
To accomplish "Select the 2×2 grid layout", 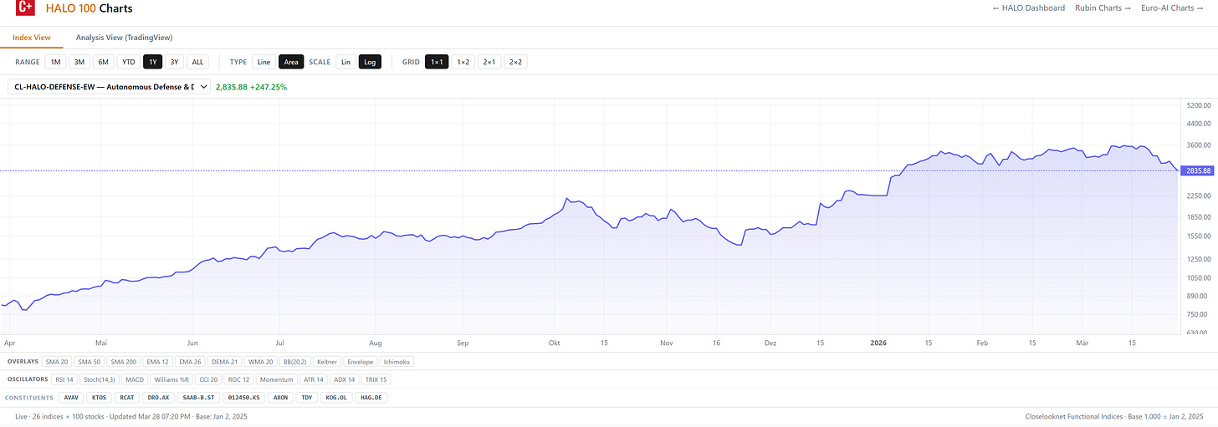I will [515, 62].
